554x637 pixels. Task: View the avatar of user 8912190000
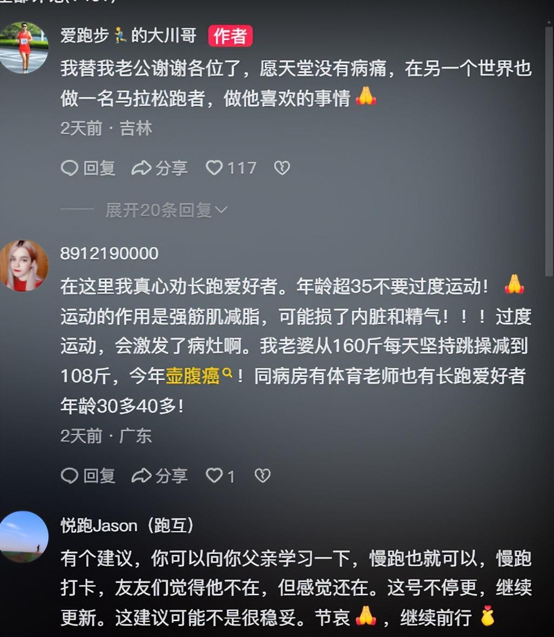24,266
